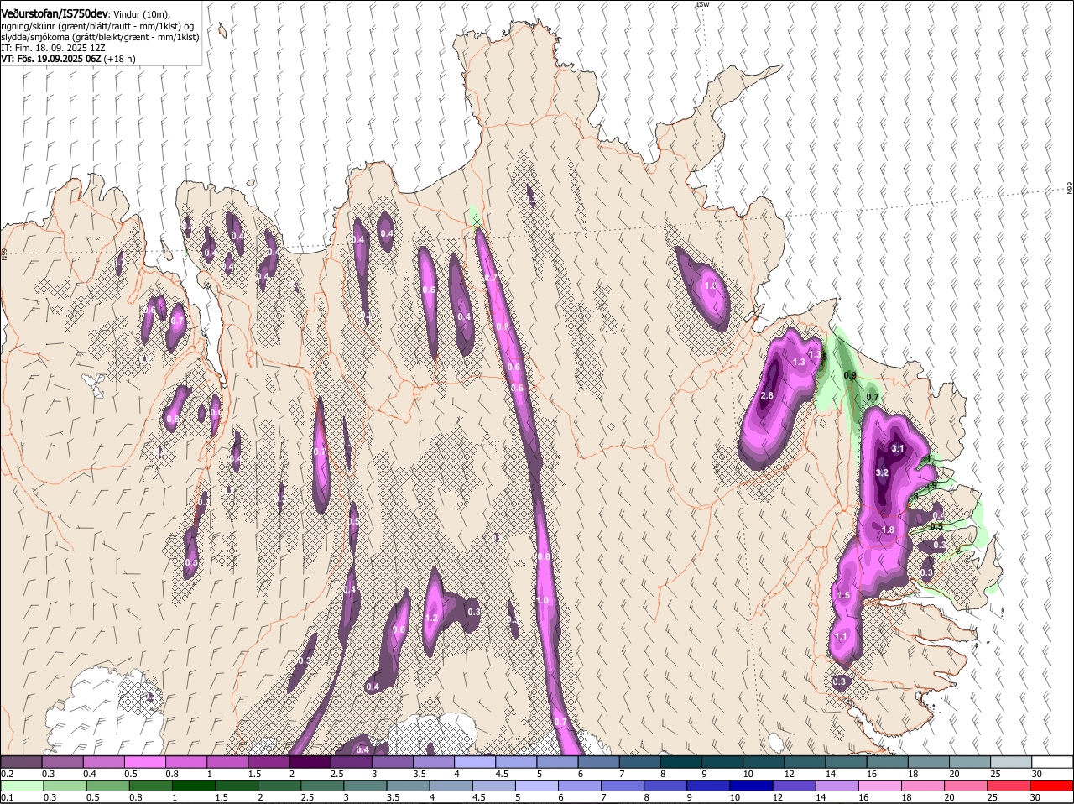Screen dimensions: 1074x804
Task: Click the 3.2 precipitation value in the east
Action: pyautogui.click(x=882, y=473)
